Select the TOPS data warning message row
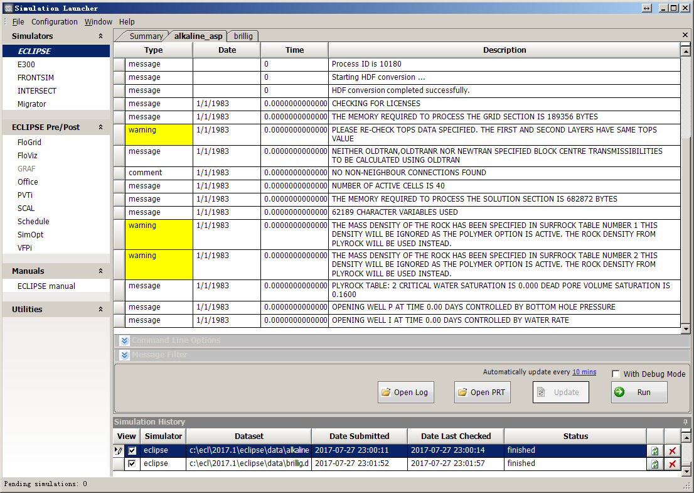Viewport: 694px width, 493px height. pos(397,134)
